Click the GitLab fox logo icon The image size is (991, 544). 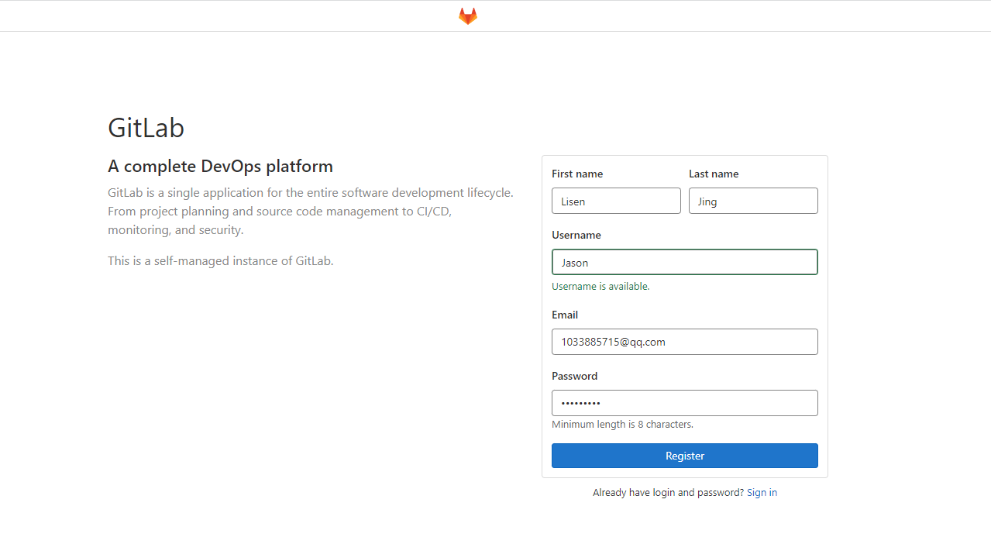click(467, 16)
